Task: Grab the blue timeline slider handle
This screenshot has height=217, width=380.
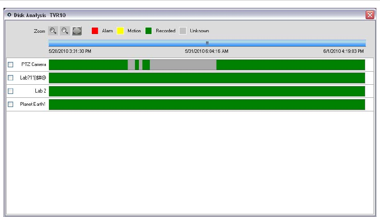Action: pos(207,43)
